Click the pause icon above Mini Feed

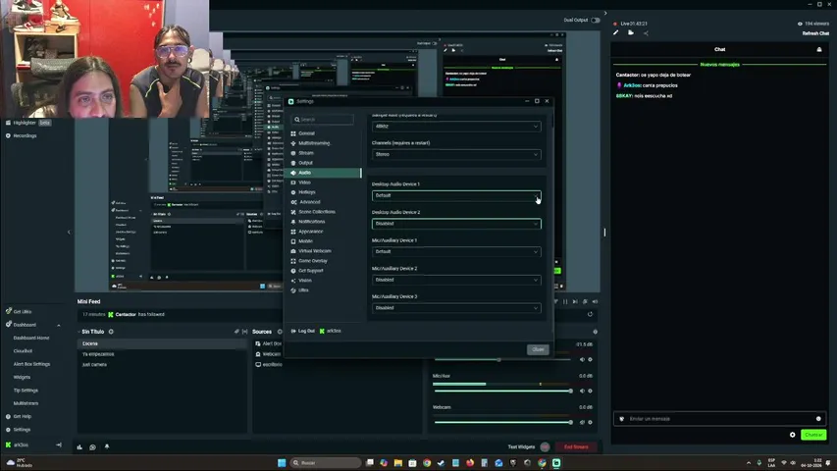(565, 301)
